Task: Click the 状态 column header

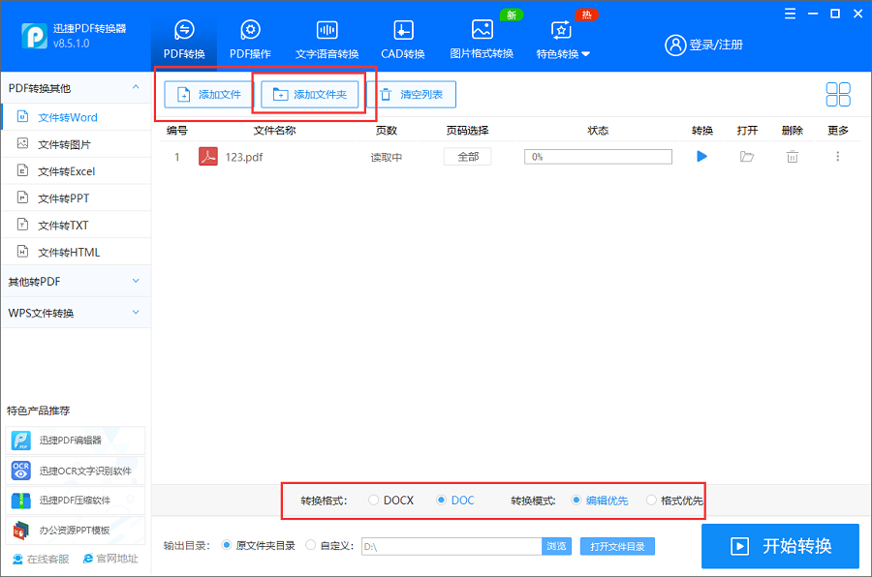Action: [598, 131]
